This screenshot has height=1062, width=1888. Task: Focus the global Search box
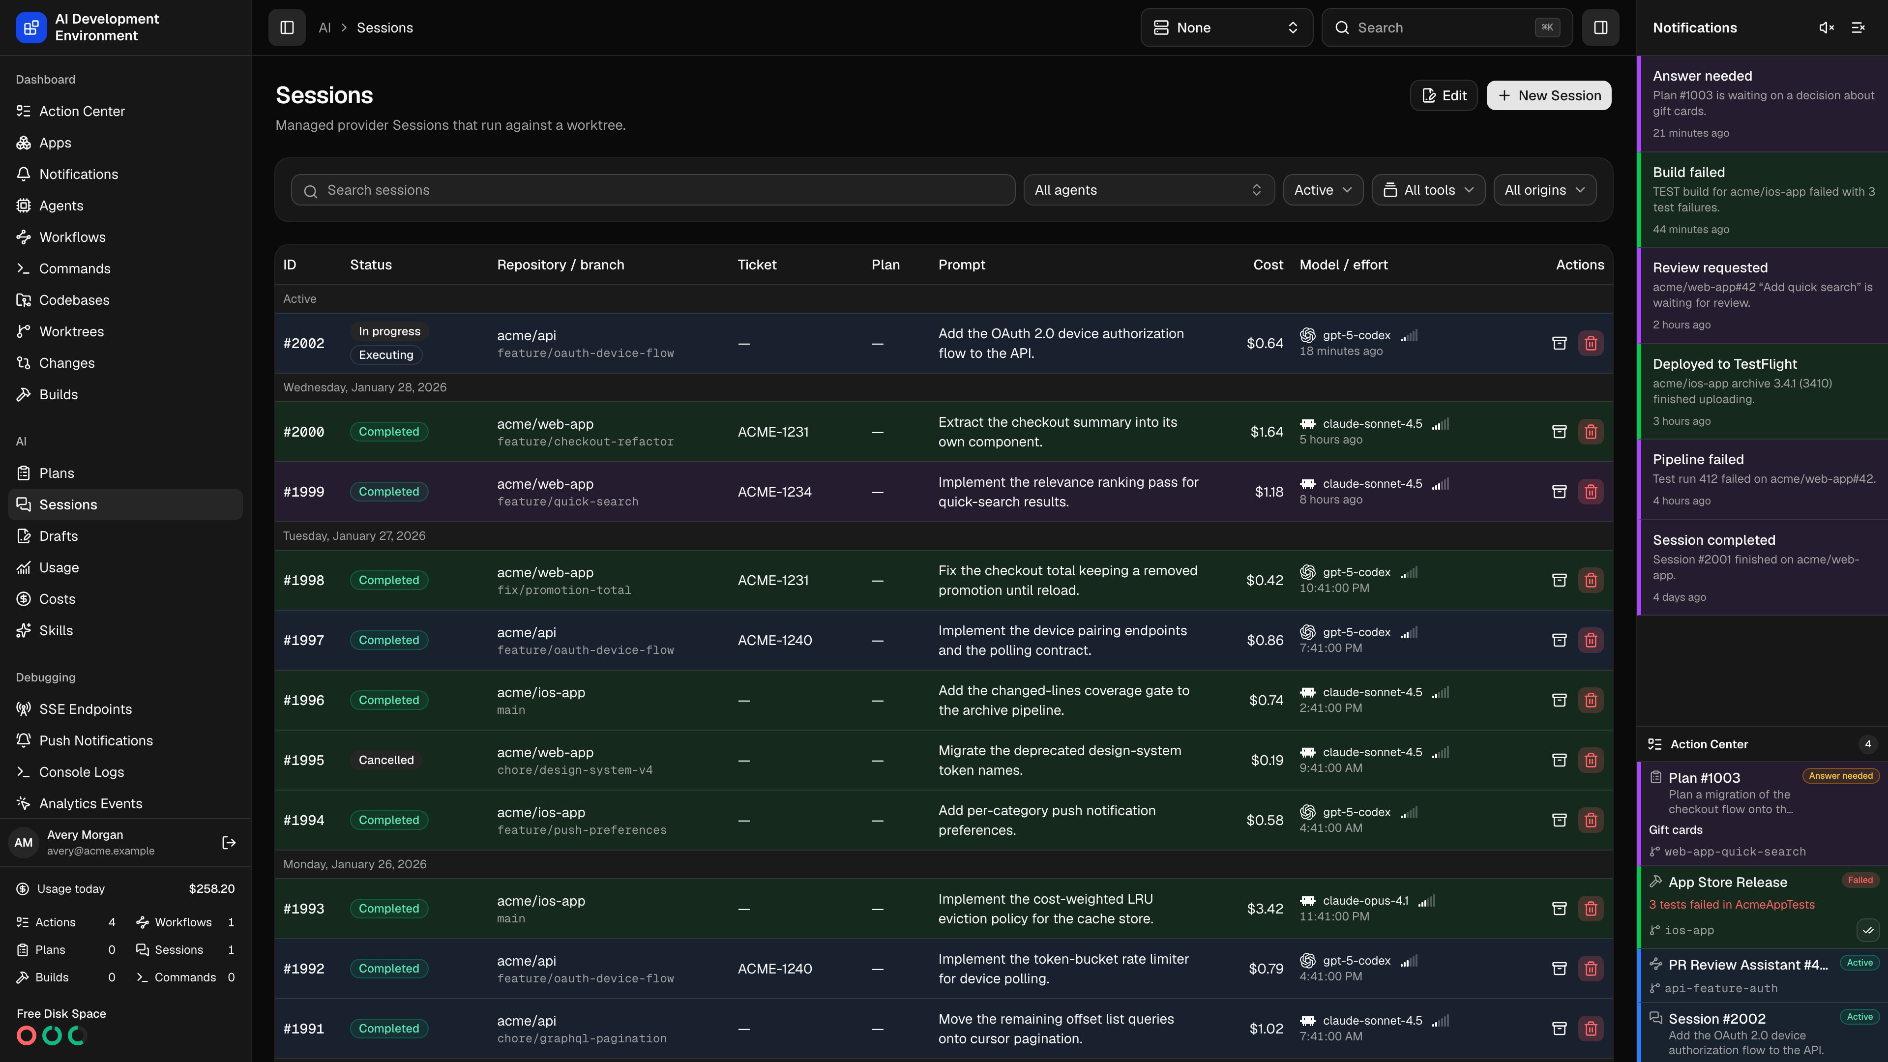click(x=1447, y=28)
